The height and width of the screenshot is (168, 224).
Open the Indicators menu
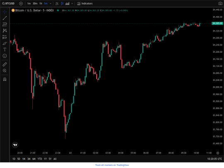[85, 4]
